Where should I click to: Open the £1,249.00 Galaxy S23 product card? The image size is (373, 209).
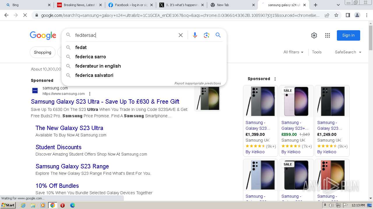pos(332,121)
